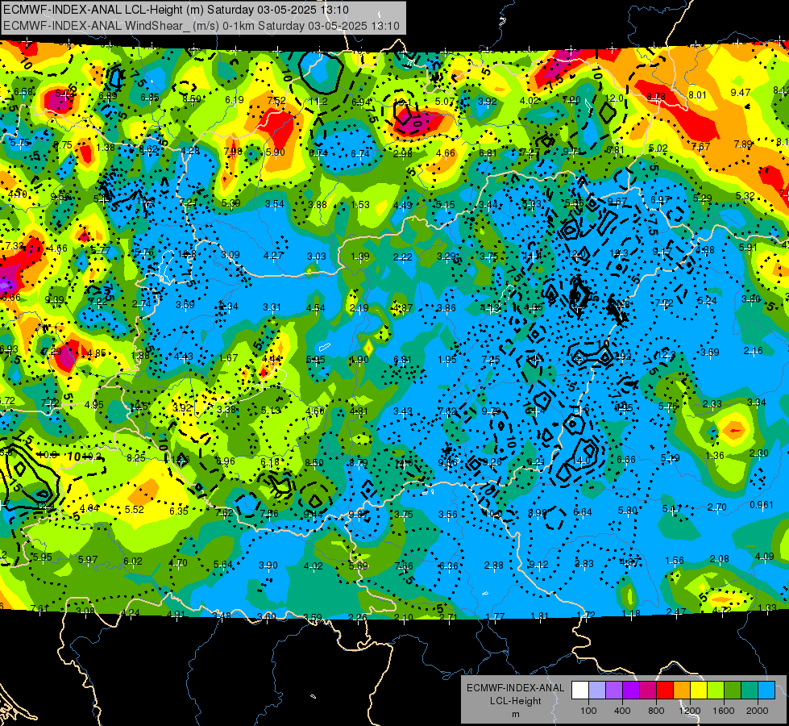Click the wind shear value 6.64
789x726 pixels.
583,512
